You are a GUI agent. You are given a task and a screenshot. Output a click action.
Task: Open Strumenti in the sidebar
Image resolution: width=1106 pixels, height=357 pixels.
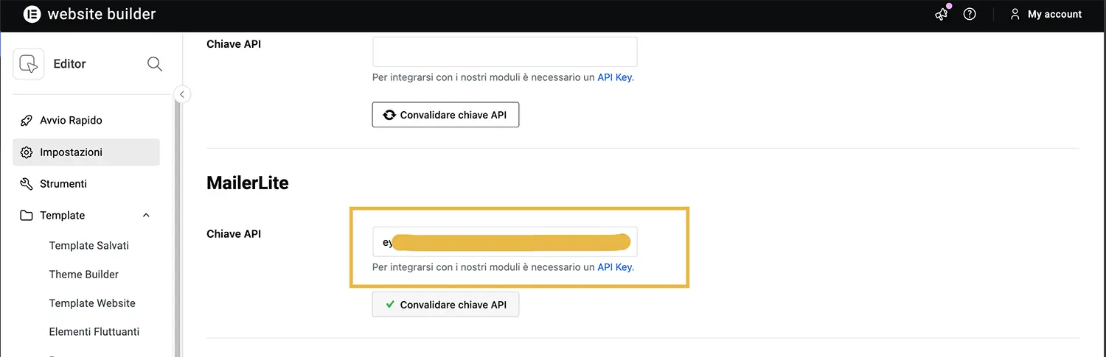point(86,183)
